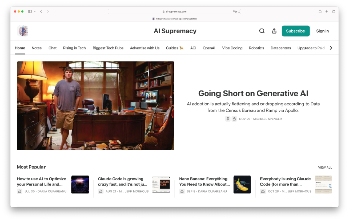Show Safari tab overview
The width and height of the screenshot is (349, 220).
coord(334,11)
